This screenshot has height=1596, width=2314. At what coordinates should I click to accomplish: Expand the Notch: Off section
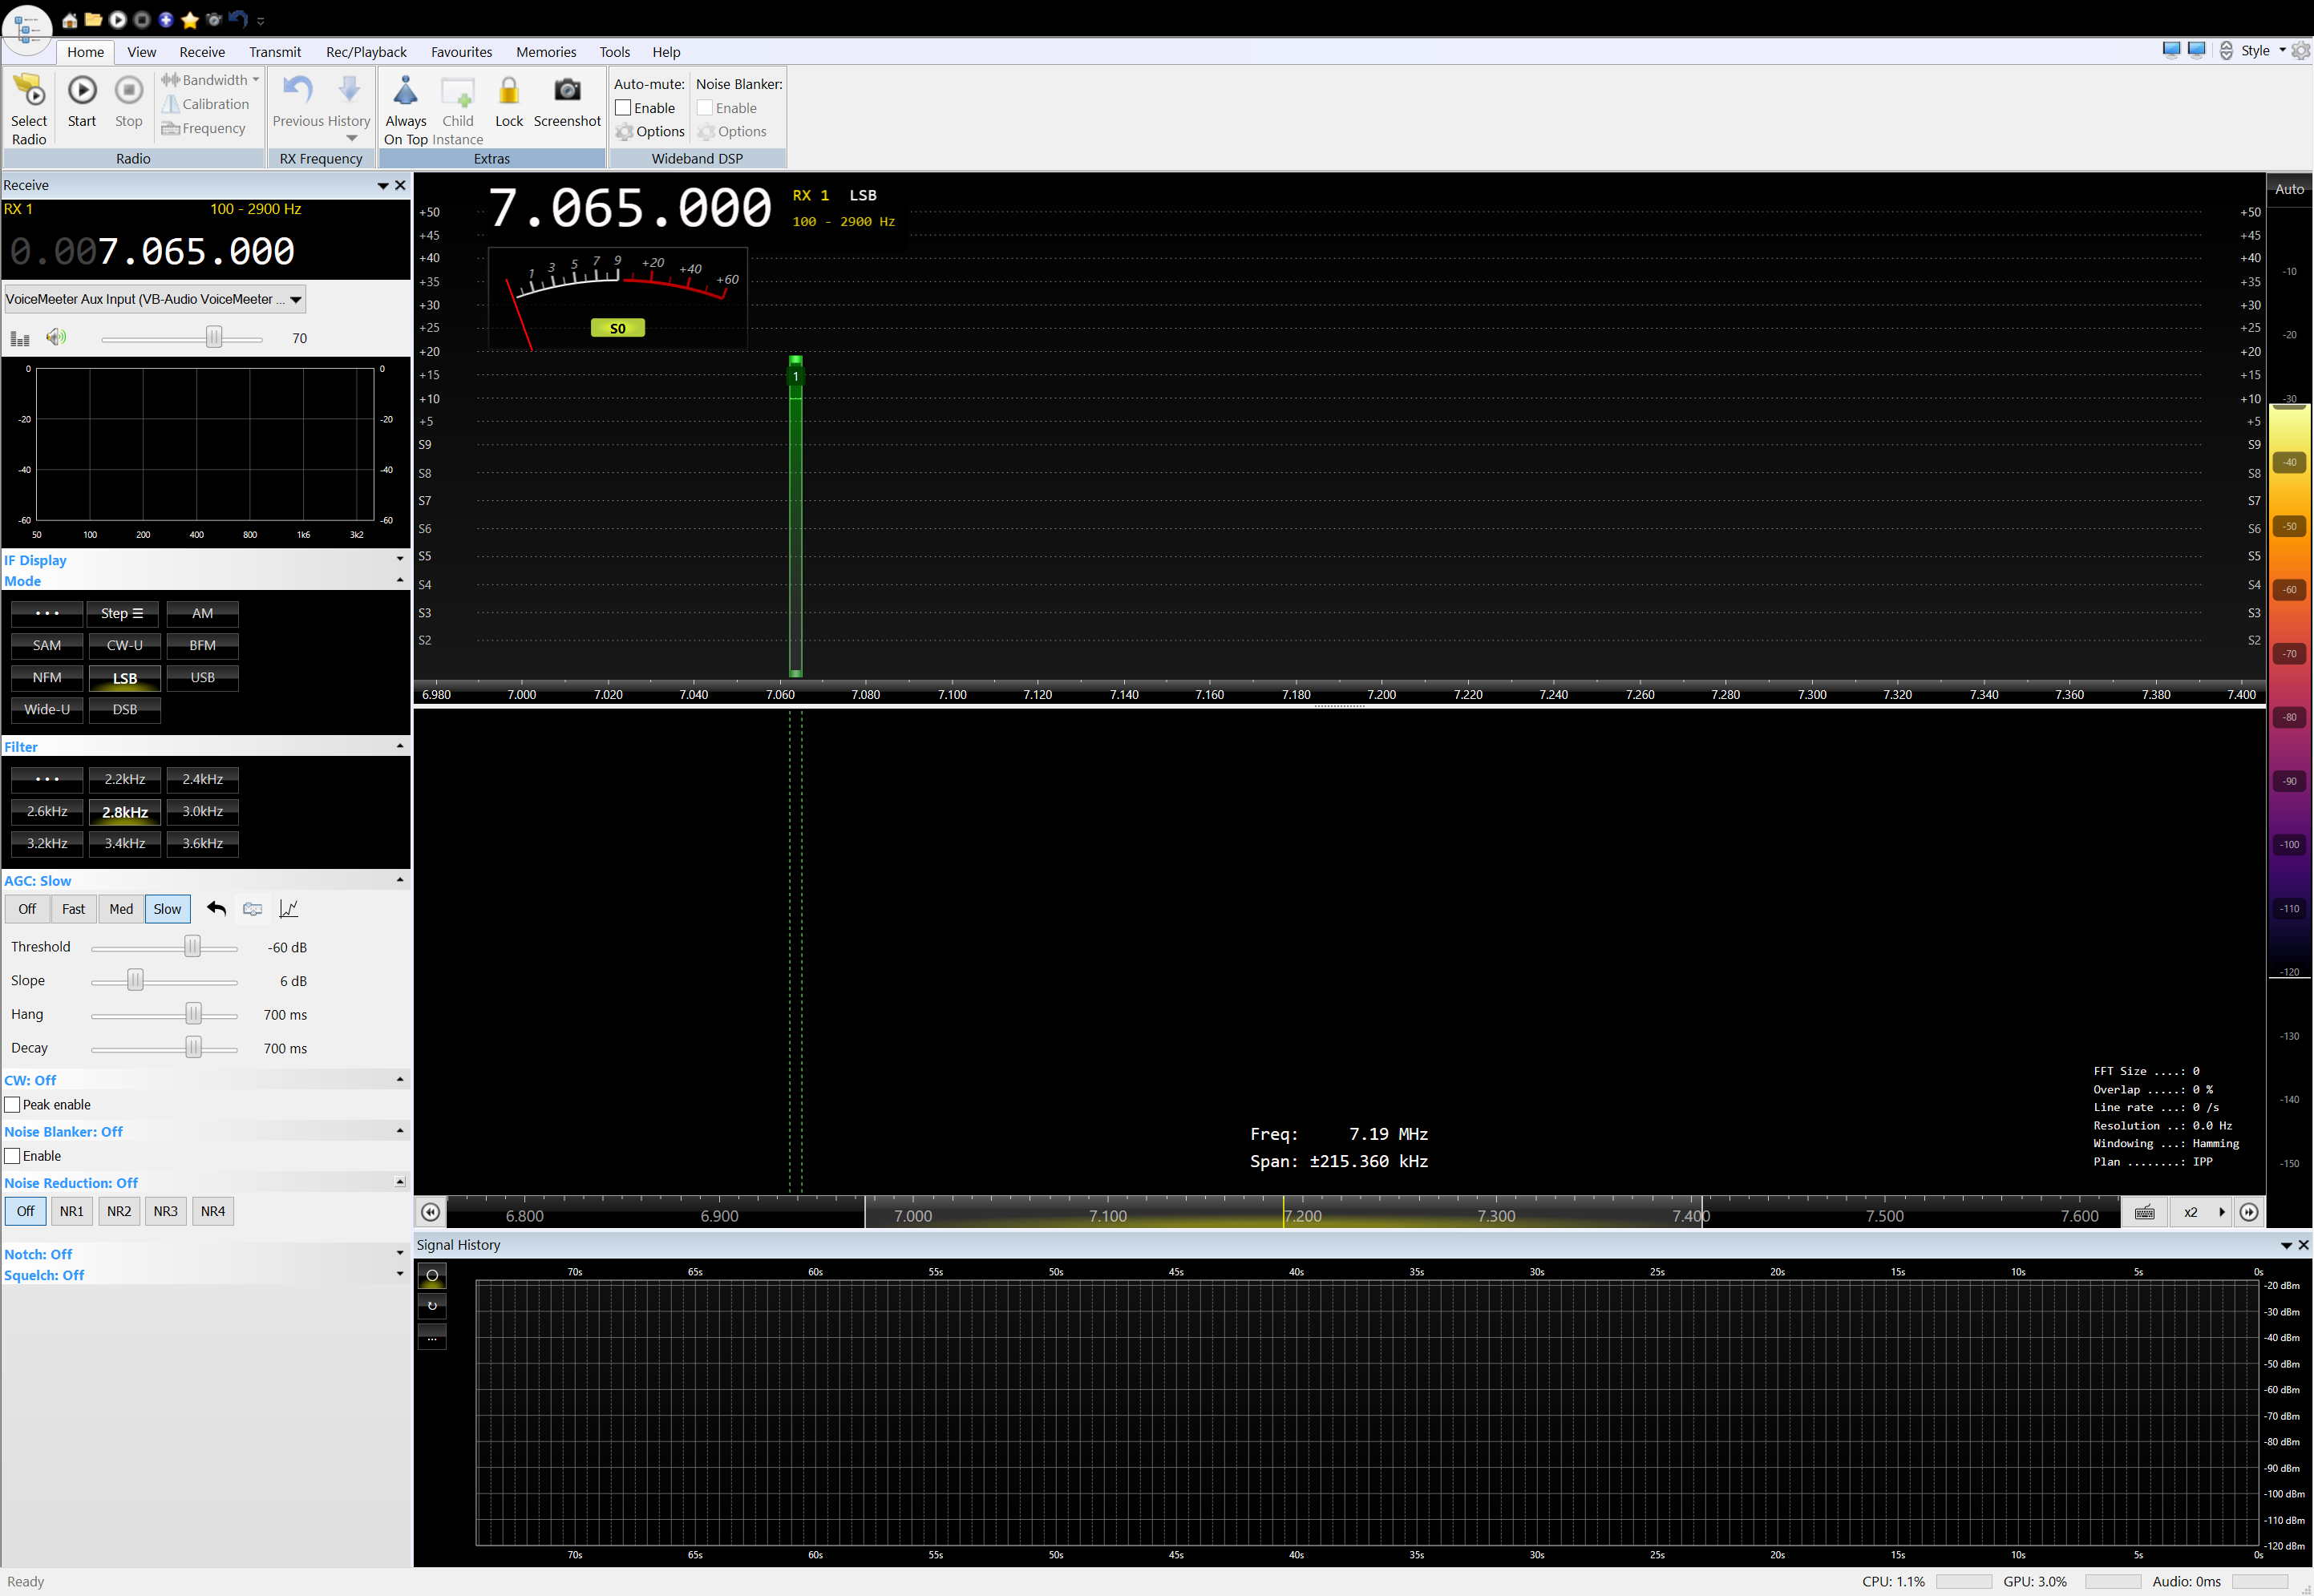(400, 1254)
